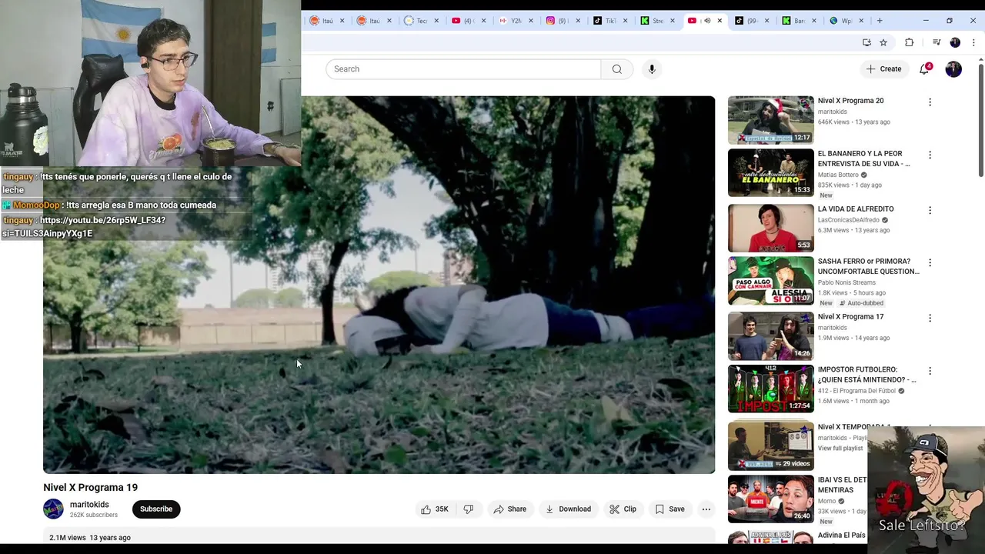Click the magnifier search button
Screen dimensions: 985x554
[616, 69]
